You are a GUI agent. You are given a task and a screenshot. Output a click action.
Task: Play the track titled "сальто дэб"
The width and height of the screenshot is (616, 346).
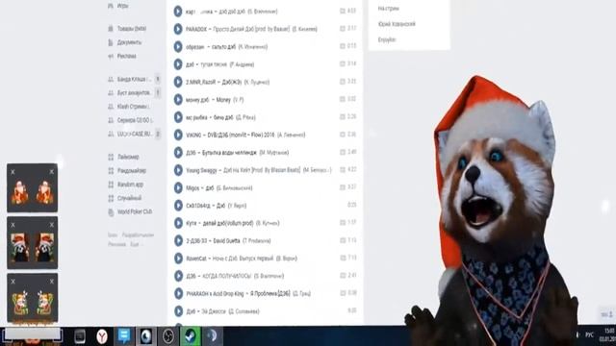point(178,47)
